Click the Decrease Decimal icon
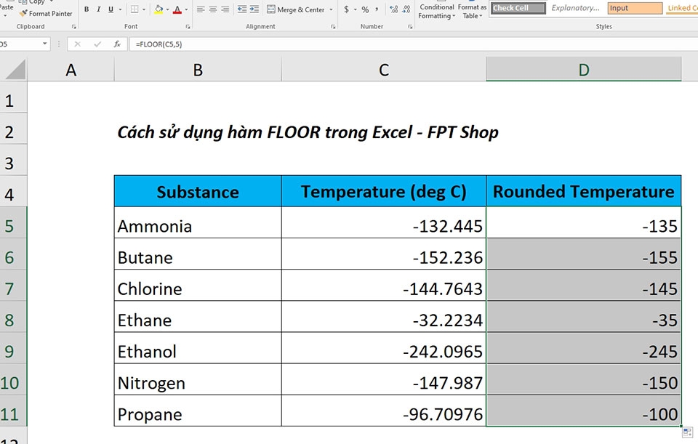This screenshot has width=698, height=444. click(406, 9)
